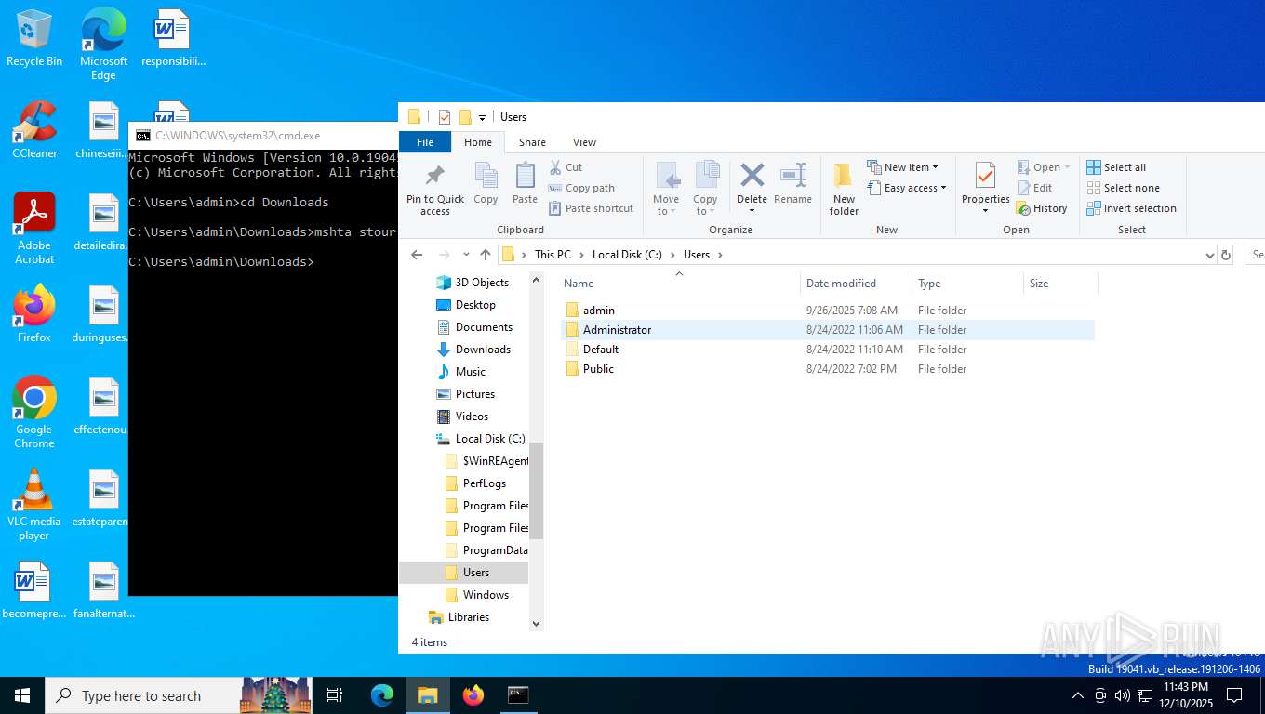Expand the Easy access dropdown
Screen dimensions: 1265x714
(x=907, y=188)
